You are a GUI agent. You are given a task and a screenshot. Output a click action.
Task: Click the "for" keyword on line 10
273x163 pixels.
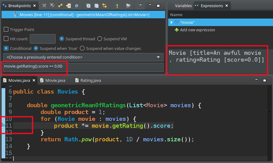pyautogui.click(x=46, y=119)
